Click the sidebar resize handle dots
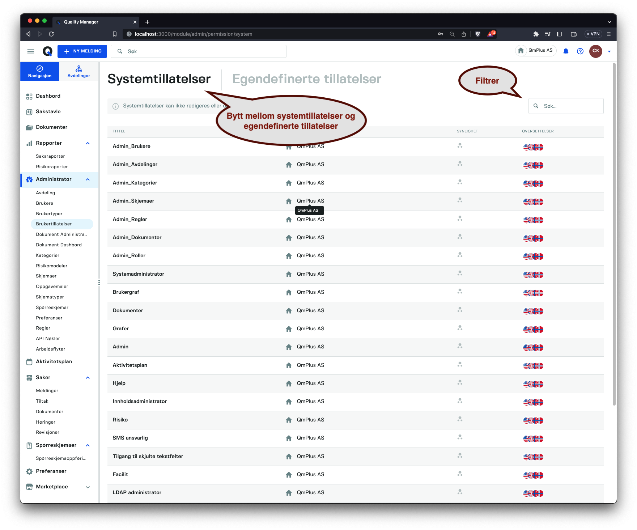 point(99,283)
